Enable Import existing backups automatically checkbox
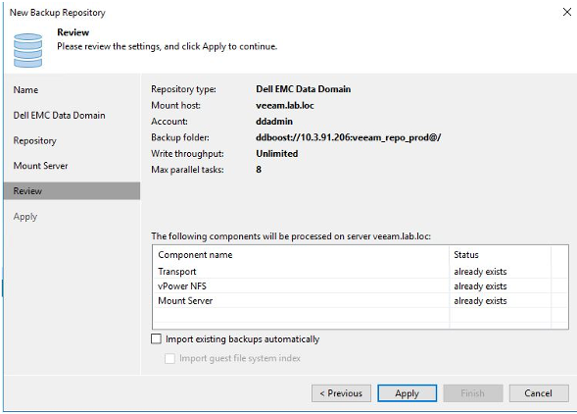The image size is (577, 414). pos(156,338)
